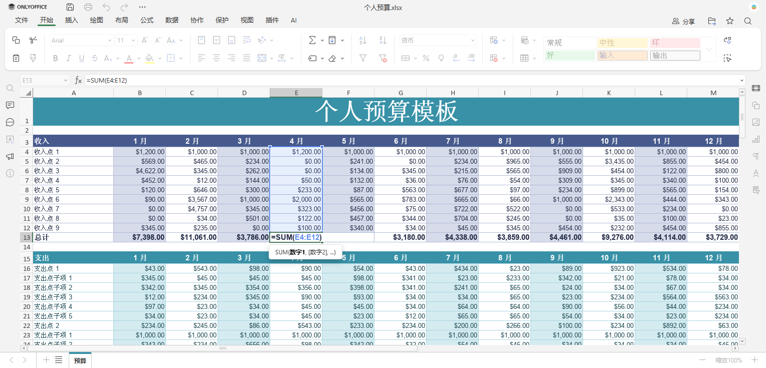Apply percent number style
Viewport: 766px width, 368px height.
click(x=426, y=59)
